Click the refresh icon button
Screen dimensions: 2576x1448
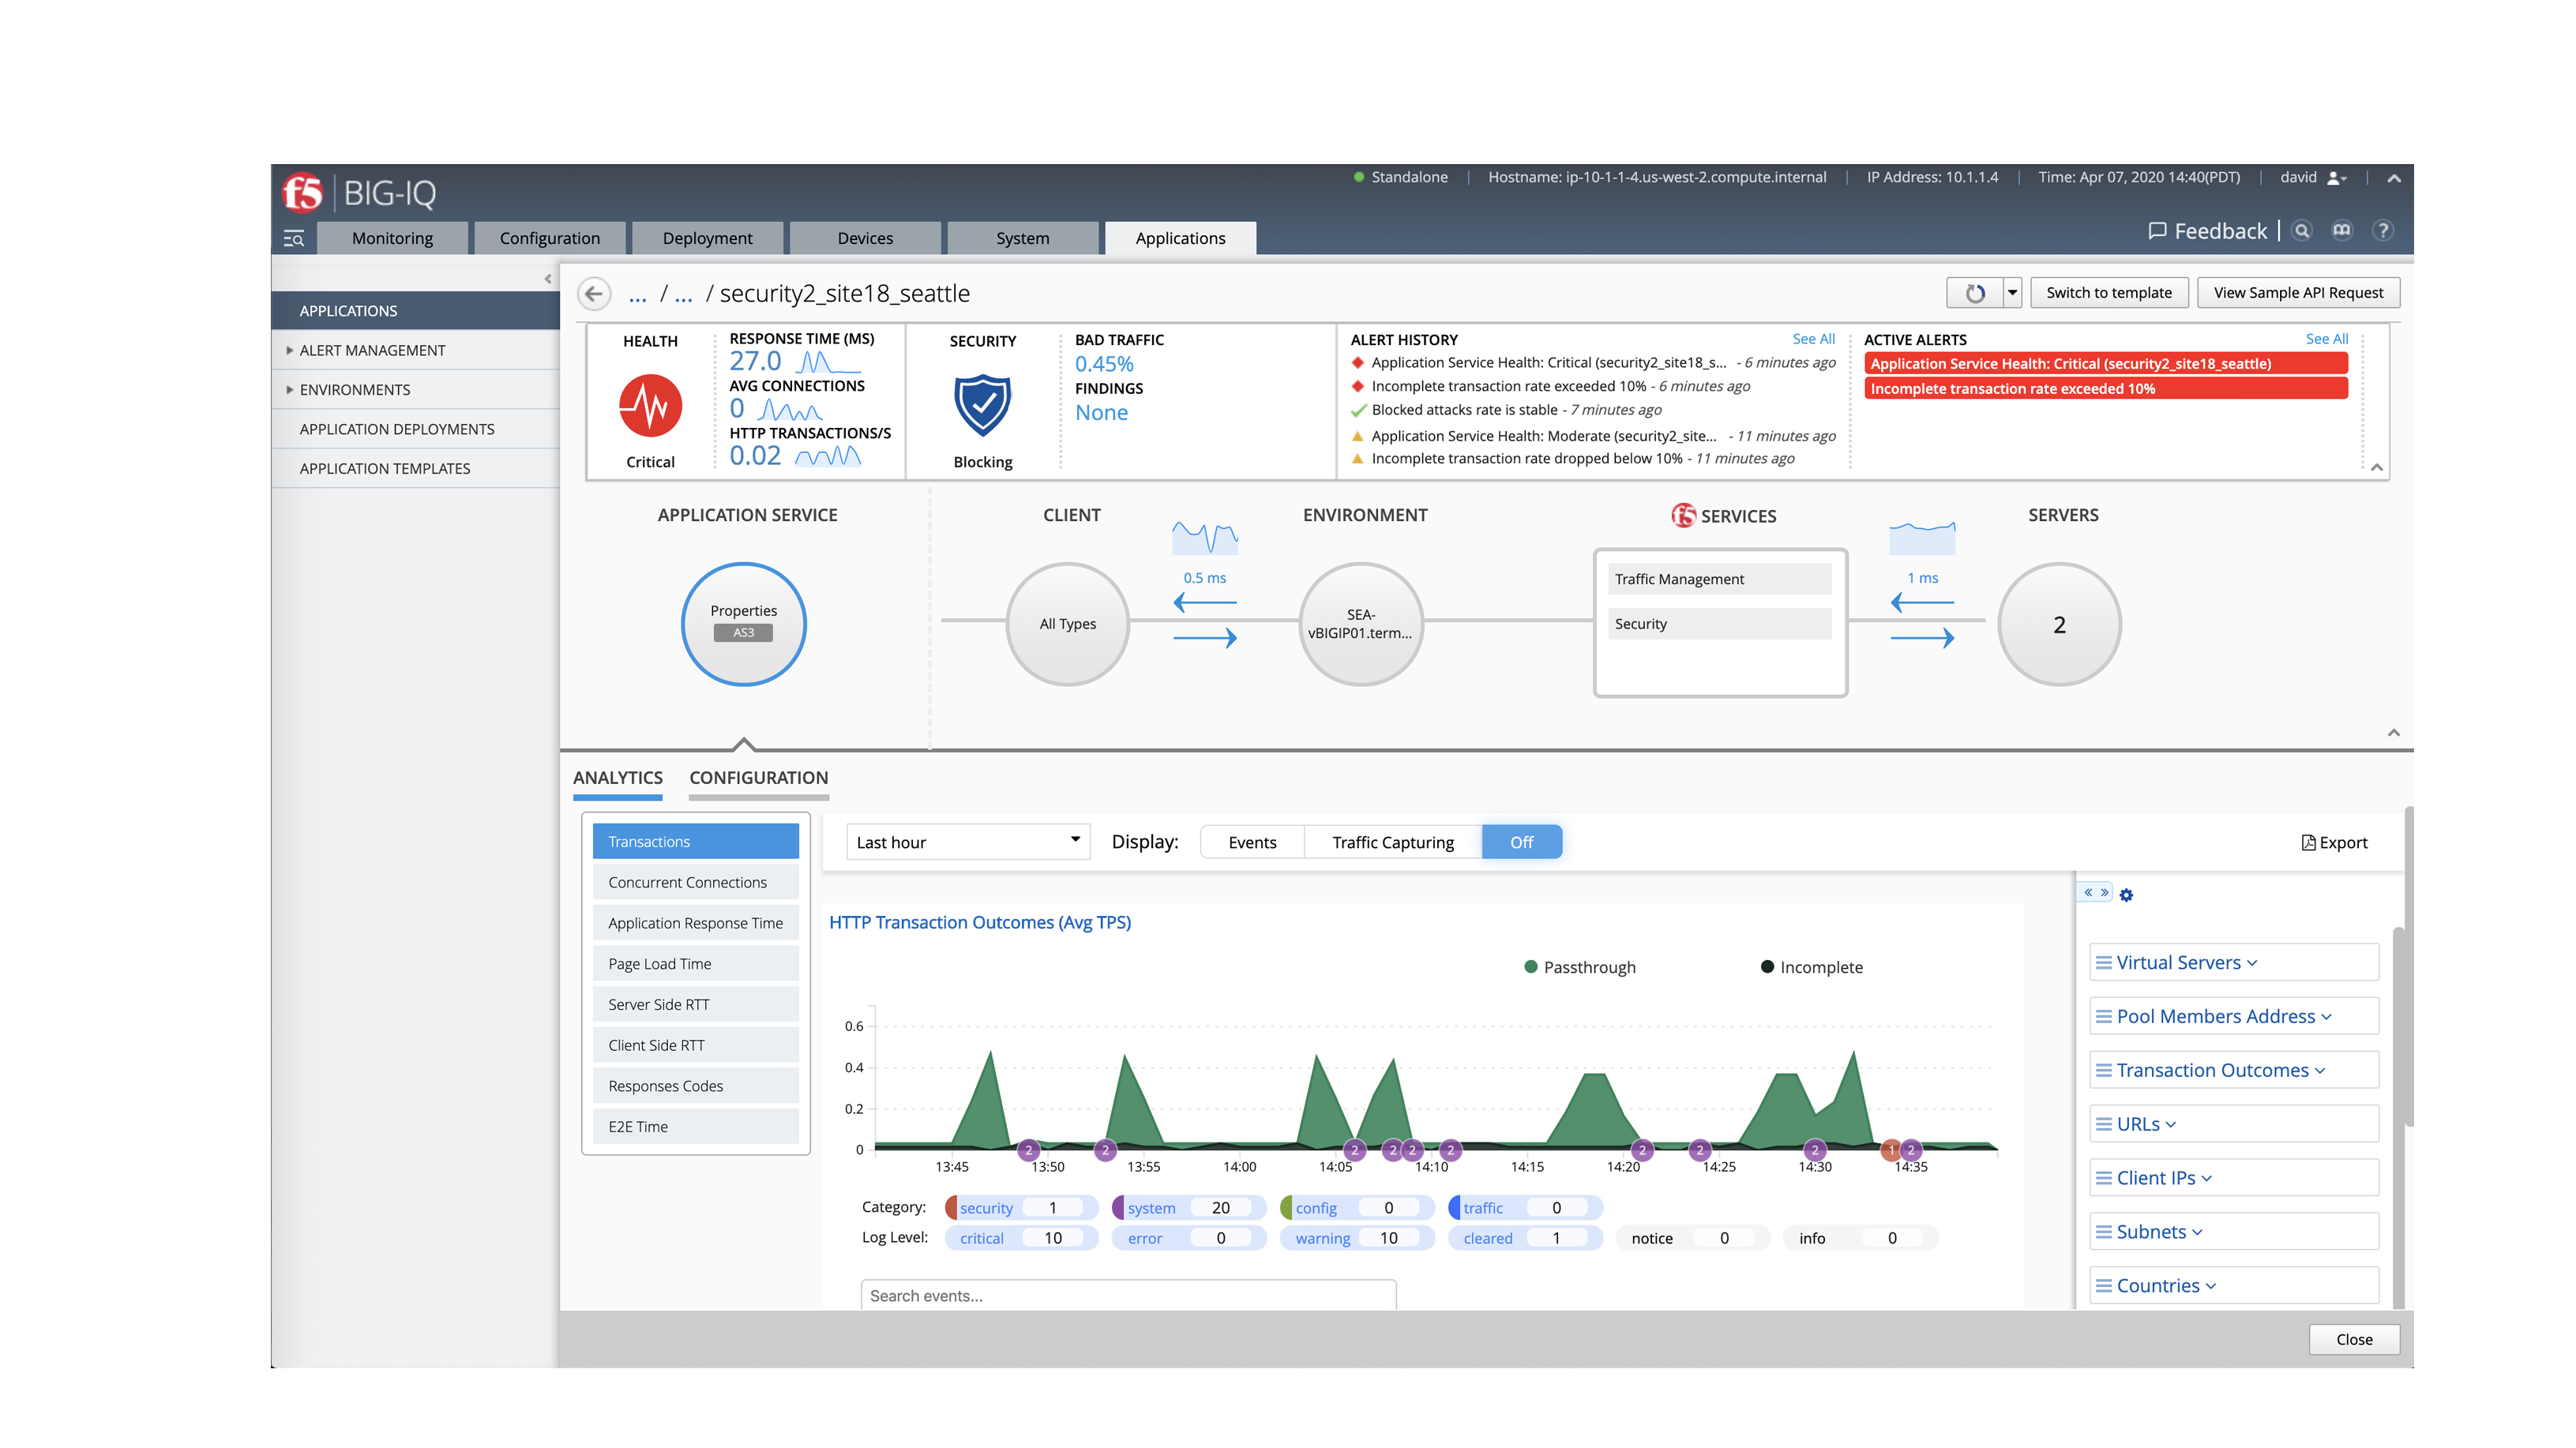1974,293
